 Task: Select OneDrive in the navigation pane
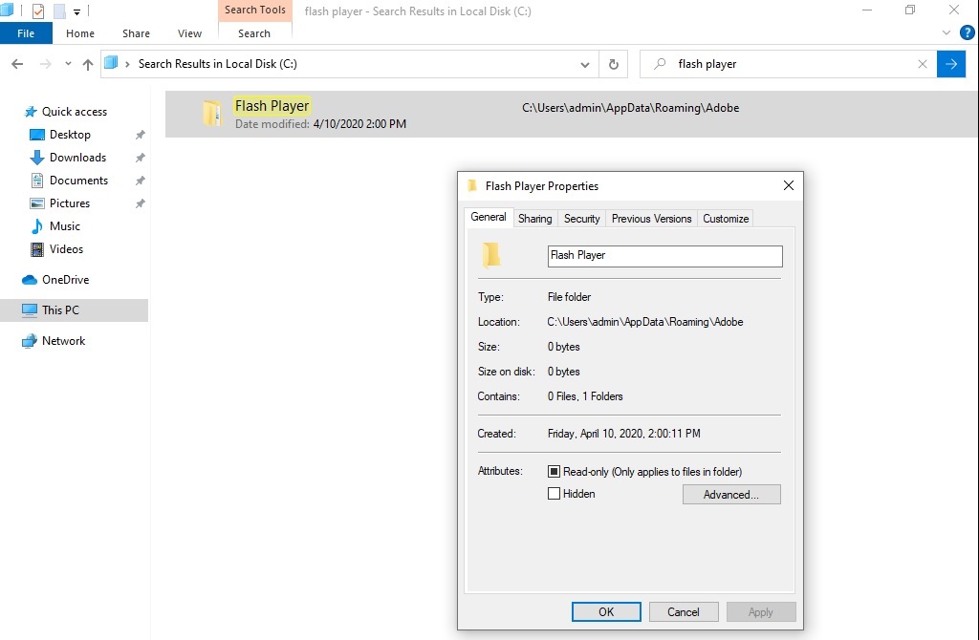[x=65, y=280]
